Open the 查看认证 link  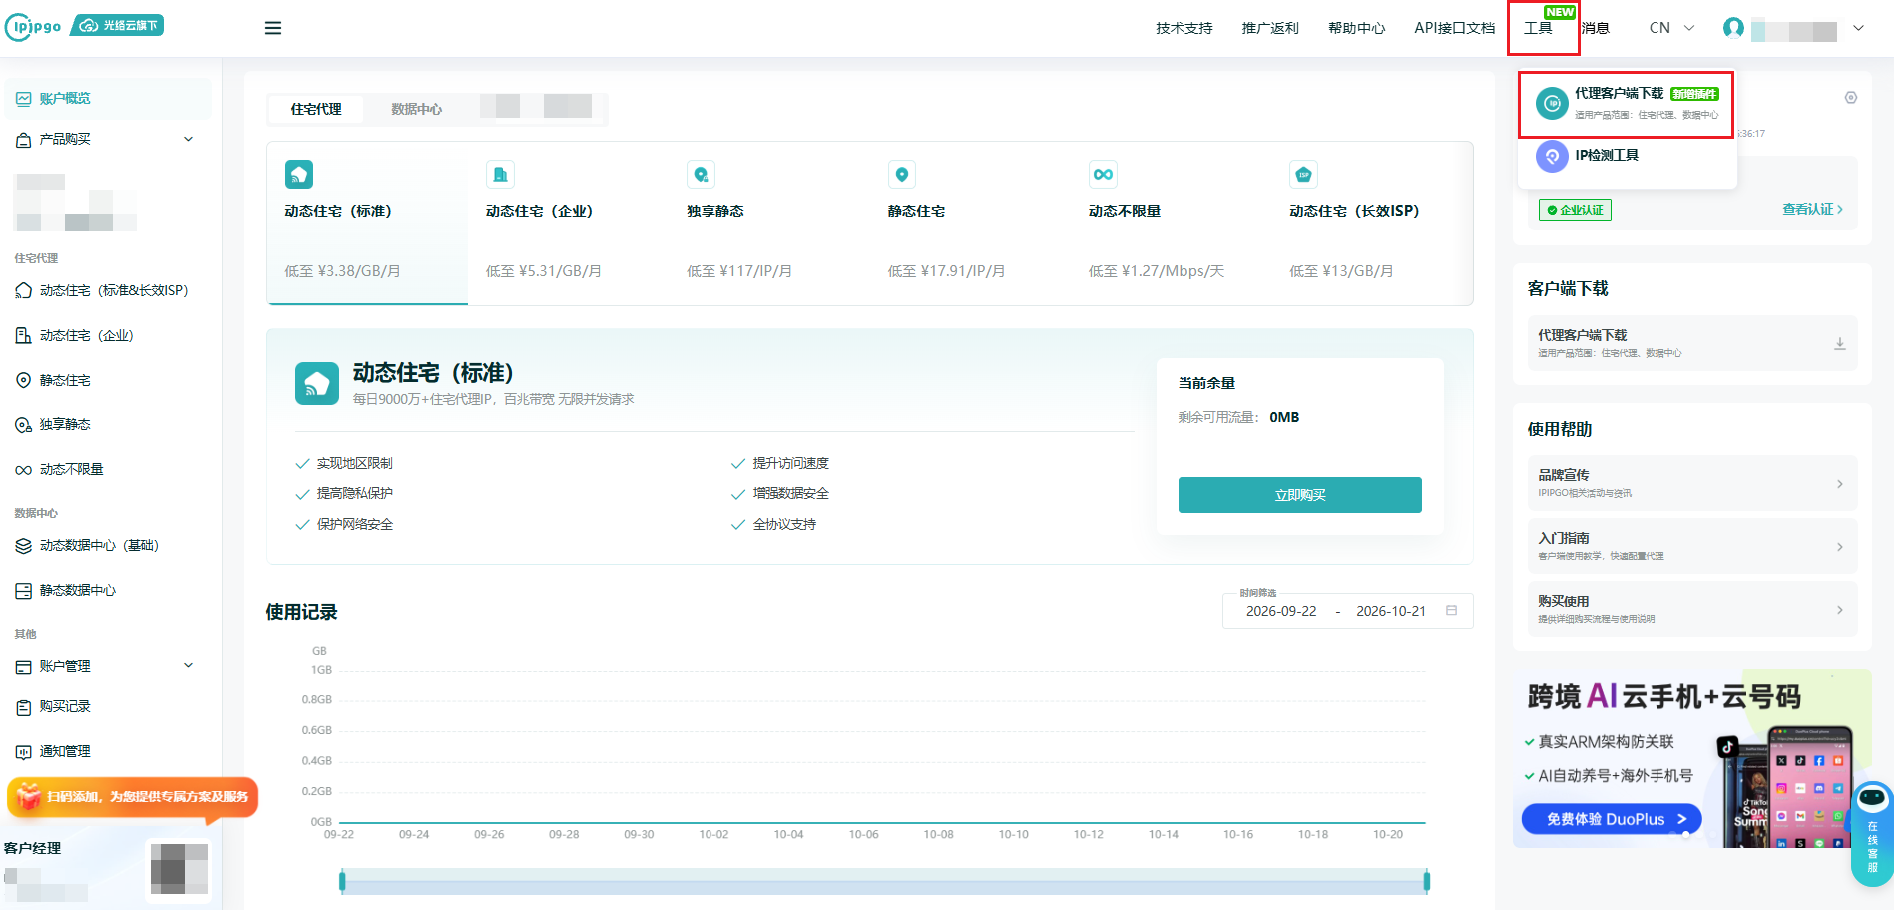click(x=1812, y=209)
